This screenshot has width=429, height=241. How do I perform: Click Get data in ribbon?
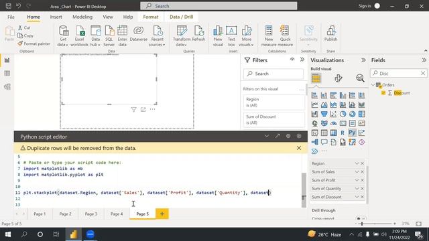pos(63,36)
